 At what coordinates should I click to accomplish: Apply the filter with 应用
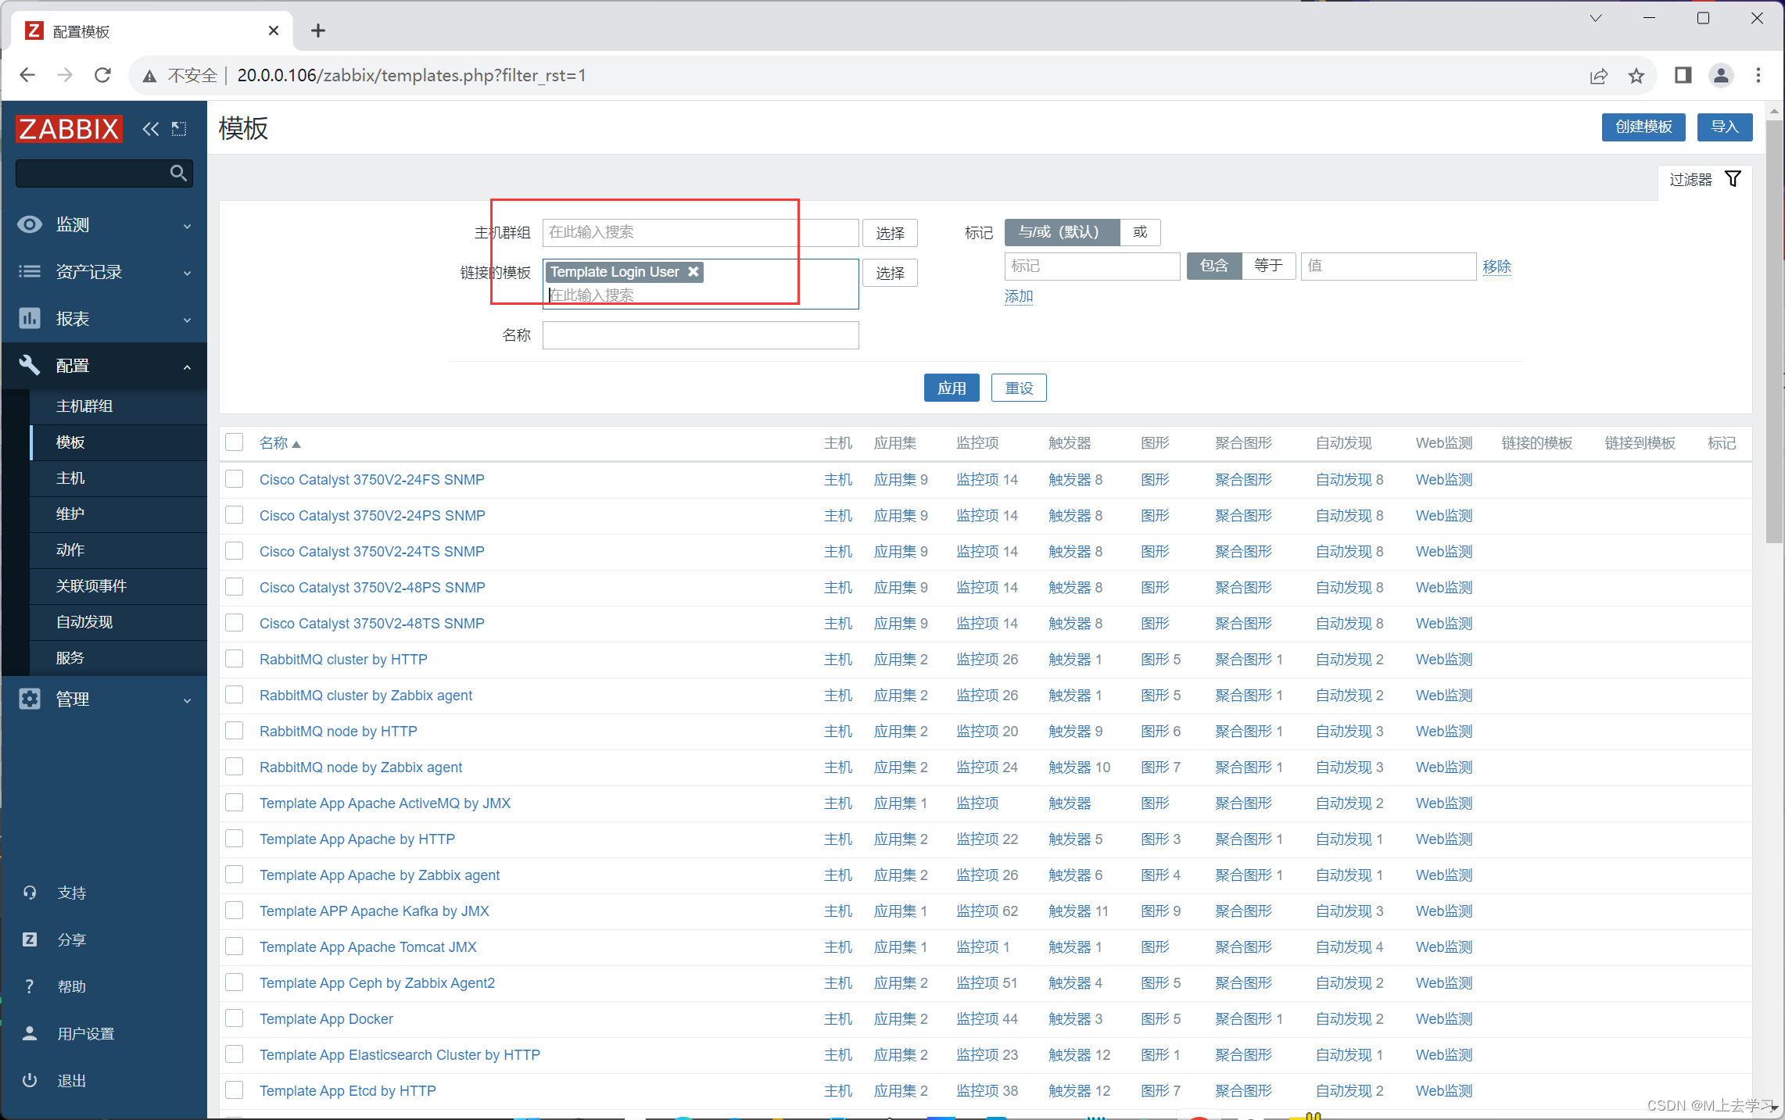point(952,388)
